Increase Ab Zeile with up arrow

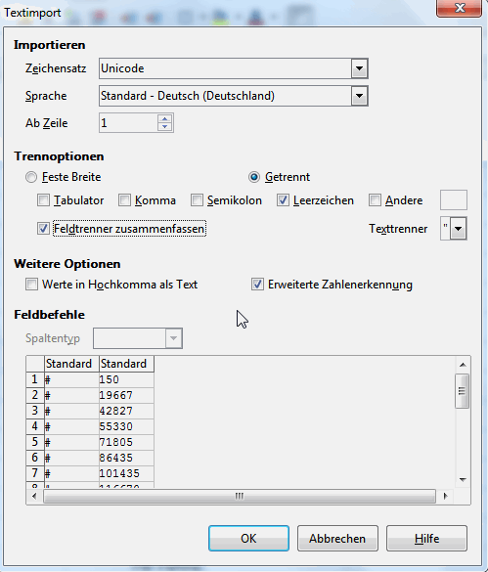tap(165, 118)
